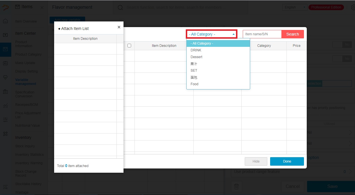Click the Item name/S/N input field

point(262,34)
